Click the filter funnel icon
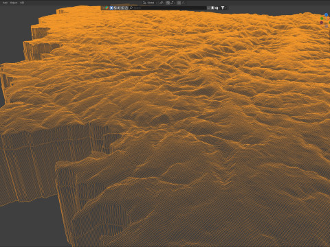Screen dimensions: 330x247 tap(223, 8)
